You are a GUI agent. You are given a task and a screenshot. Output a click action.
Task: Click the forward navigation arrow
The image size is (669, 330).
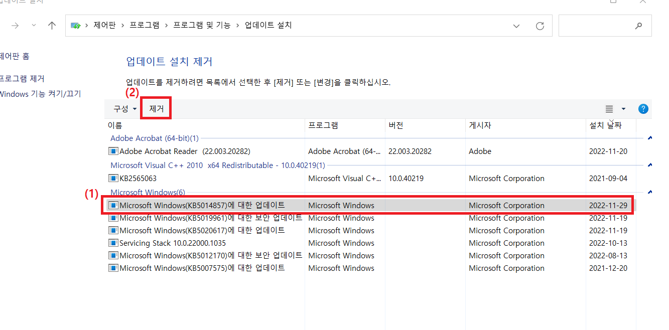15,26
